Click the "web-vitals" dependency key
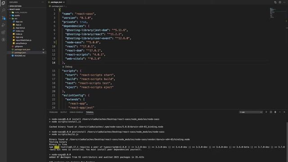This screenshot has height=162, width=288. [x=75, y=58]
